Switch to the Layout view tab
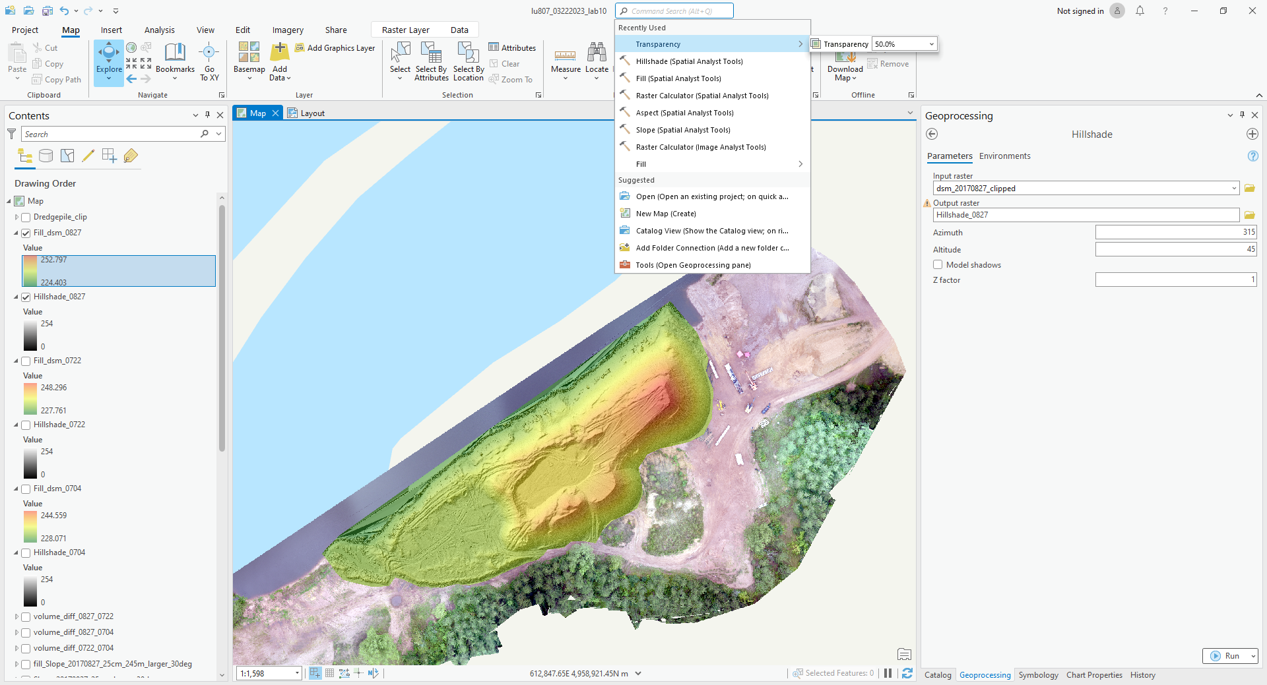 tap(306, 113)
